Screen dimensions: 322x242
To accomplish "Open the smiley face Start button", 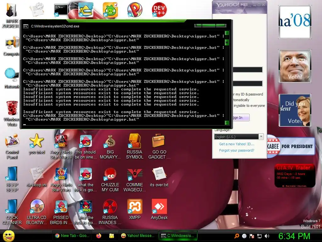I will pos(8,236).
